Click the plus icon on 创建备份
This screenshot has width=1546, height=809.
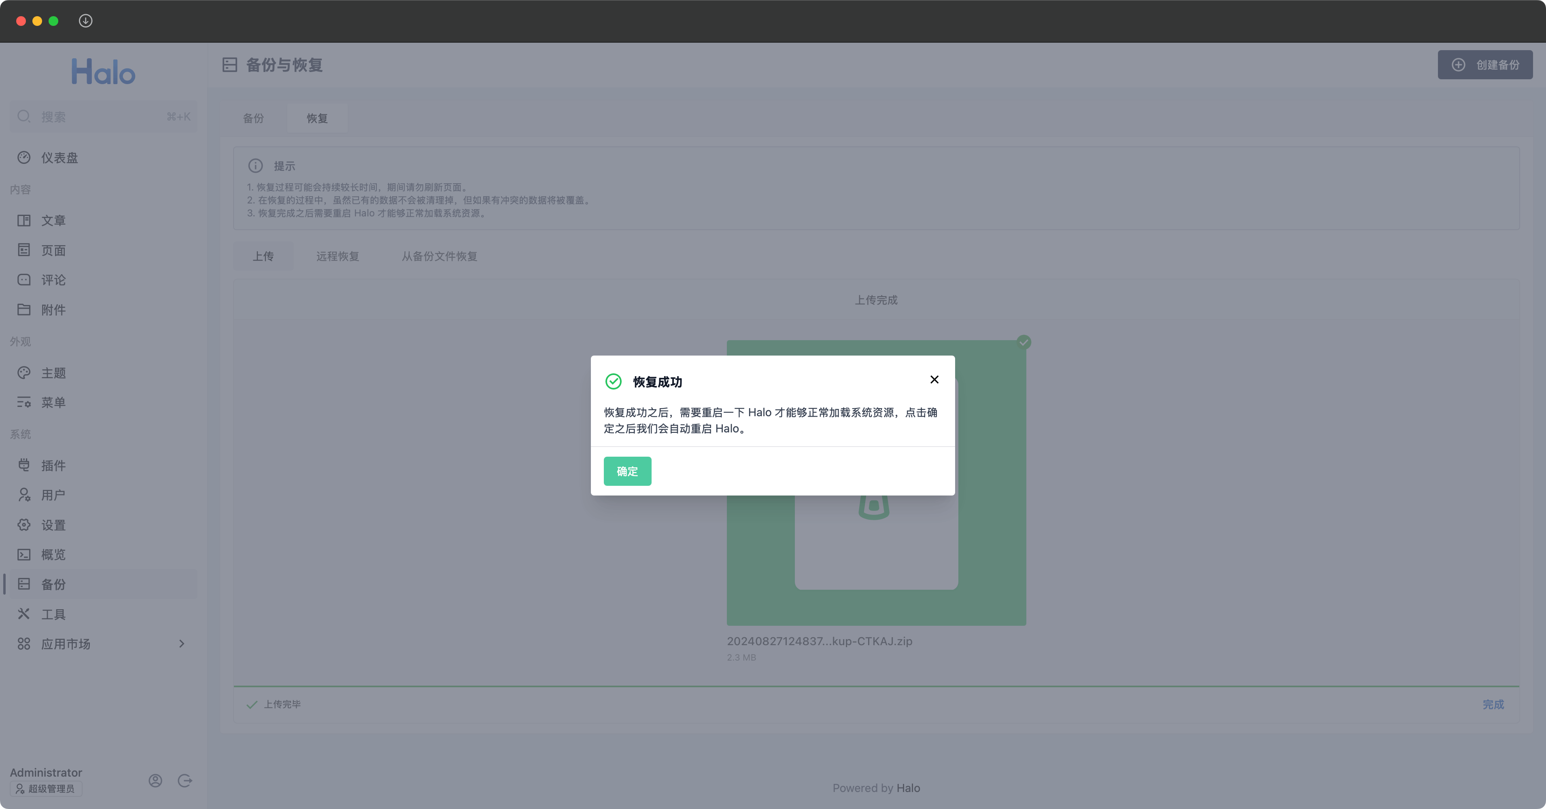(1458, 65)
